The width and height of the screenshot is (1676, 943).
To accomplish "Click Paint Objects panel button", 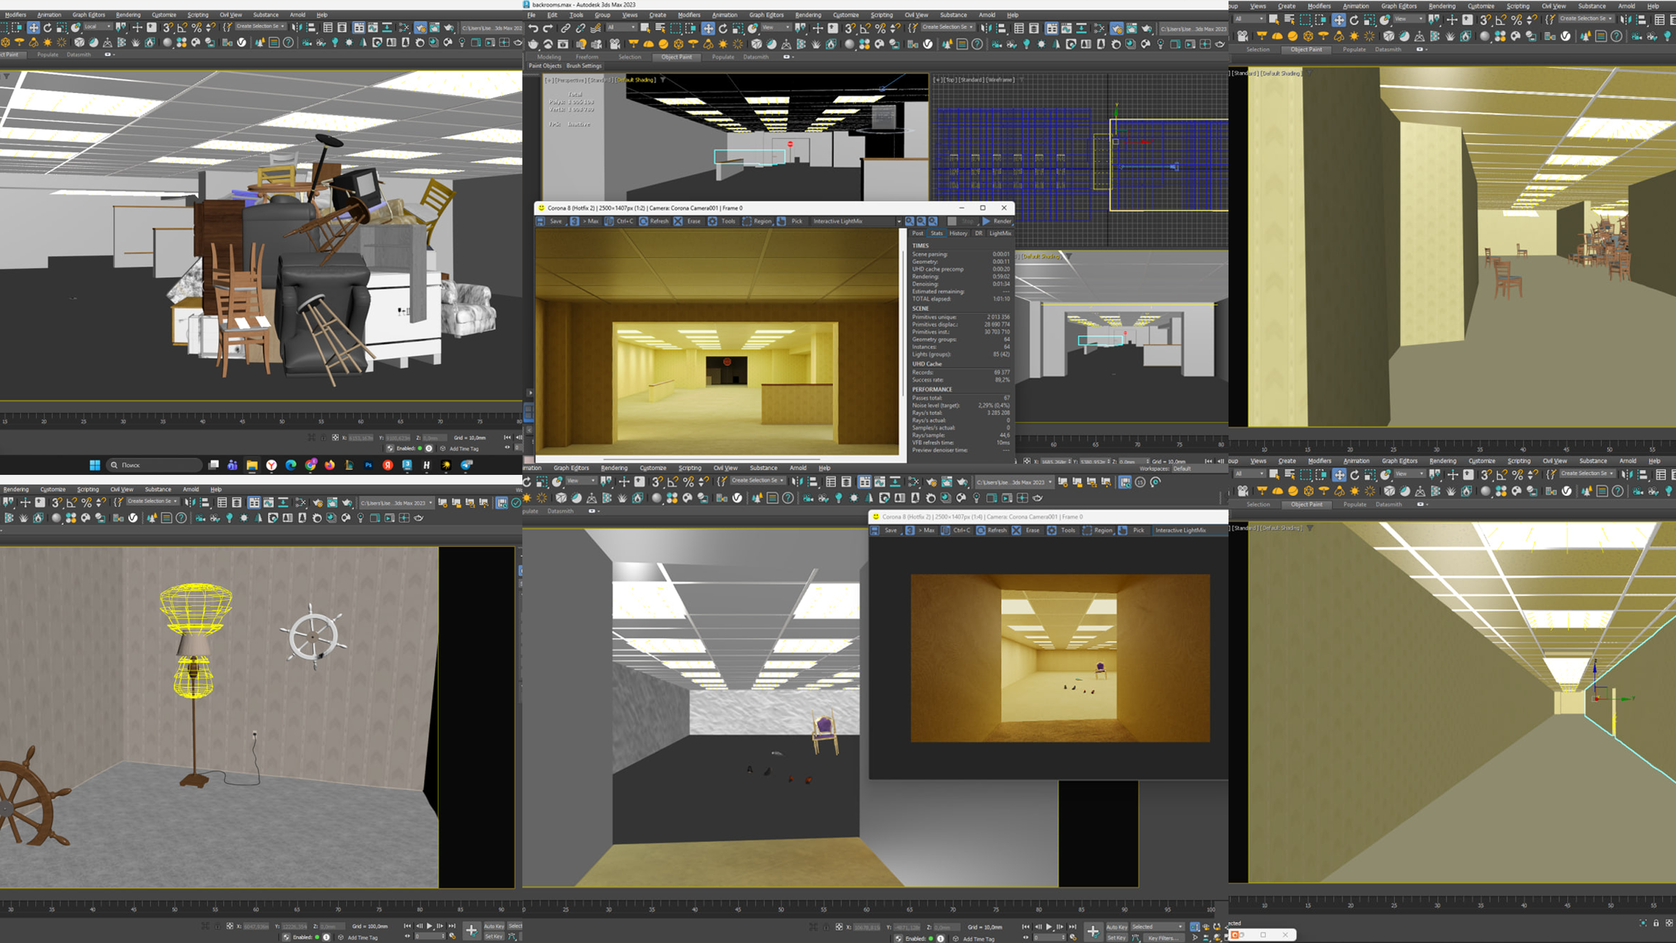I will tap(545, 66).
